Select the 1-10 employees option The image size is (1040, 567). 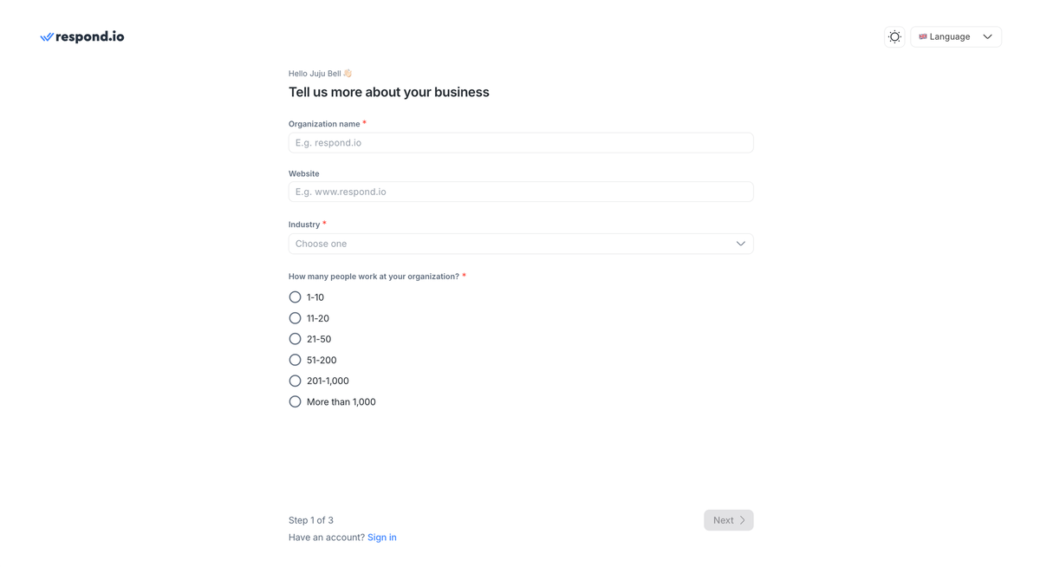[x=295, y=297]
